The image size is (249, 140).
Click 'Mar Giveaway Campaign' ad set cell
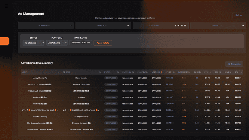[40, 123]
